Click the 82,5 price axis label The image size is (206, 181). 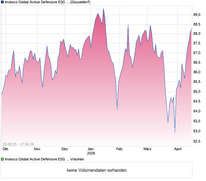point(197,142)
